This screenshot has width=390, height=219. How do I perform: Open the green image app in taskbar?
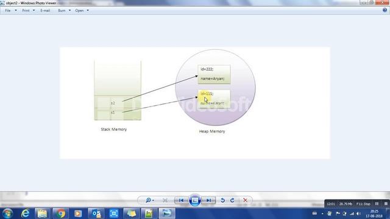point(149,214)
